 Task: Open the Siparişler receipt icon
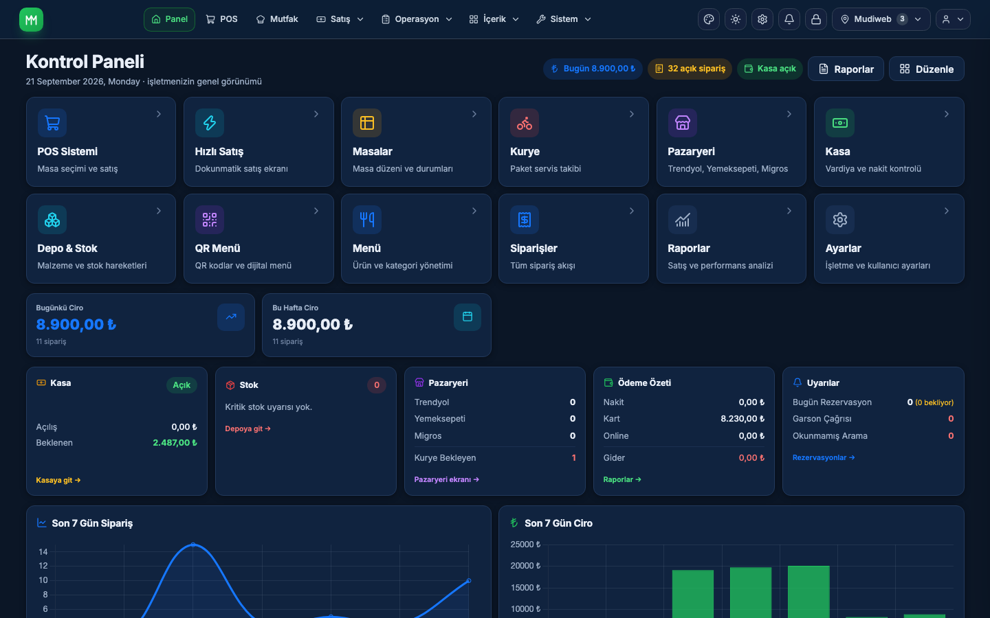[x=525, y=220]
